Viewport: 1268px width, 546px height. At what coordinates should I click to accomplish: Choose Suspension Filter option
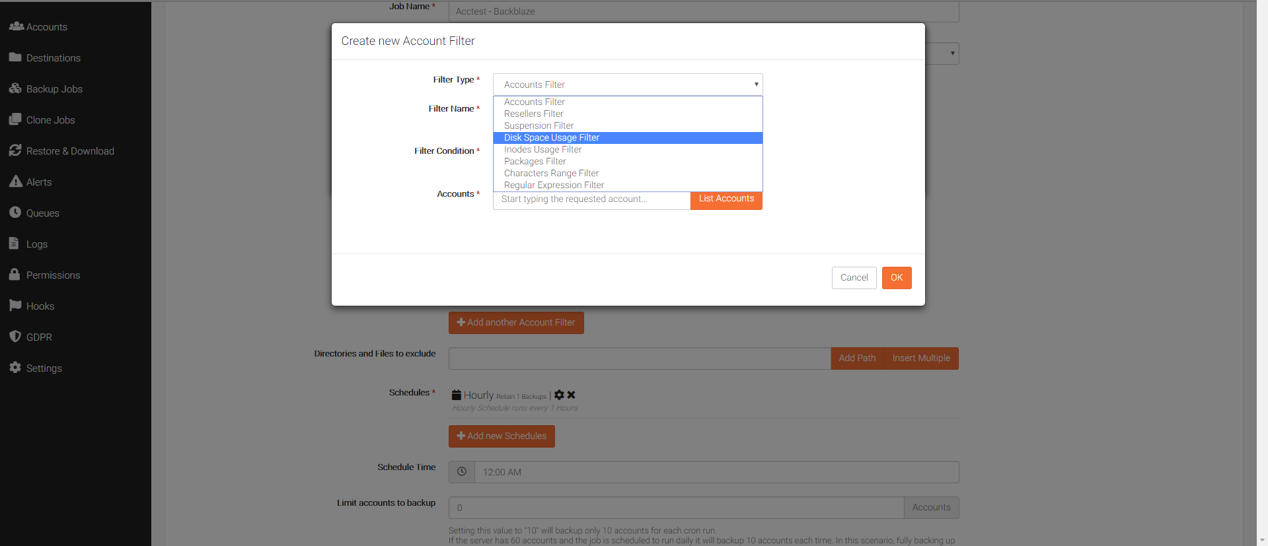[628, 126]
